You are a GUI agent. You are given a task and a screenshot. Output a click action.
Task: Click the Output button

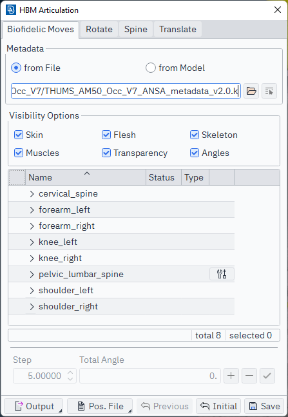tap(34, 406)
